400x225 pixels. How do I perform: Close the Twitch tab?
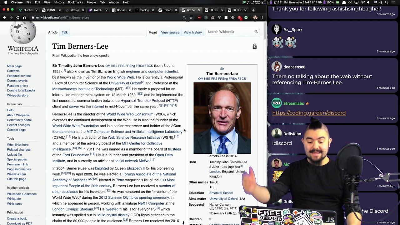pyautogui.click(x=106, y=10)
